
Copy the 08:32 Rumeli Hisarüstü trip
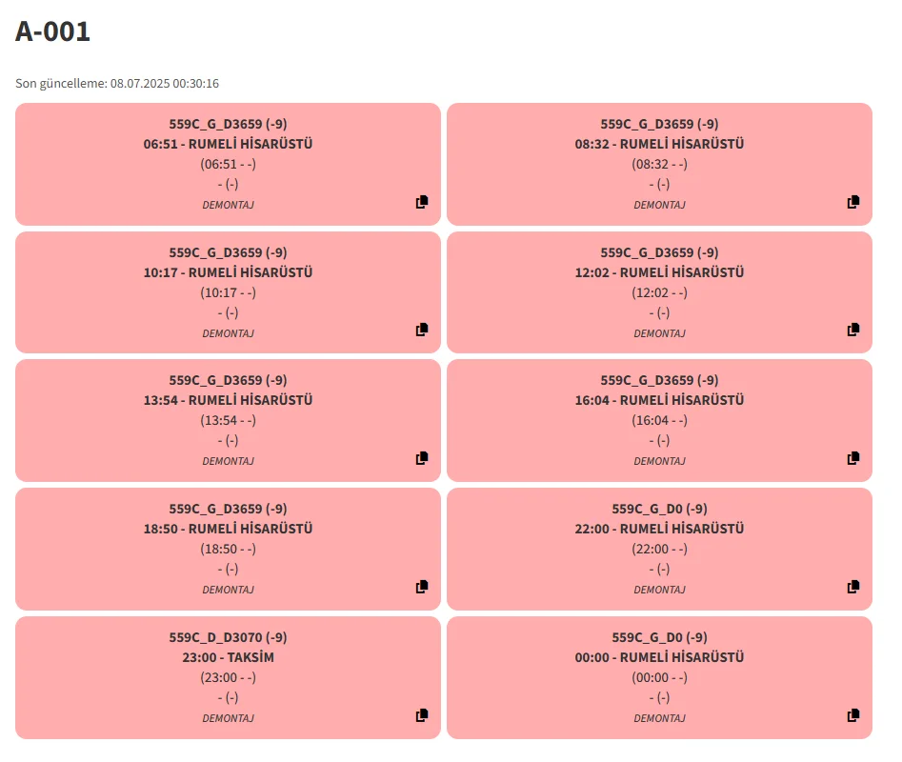coord(853,202)
